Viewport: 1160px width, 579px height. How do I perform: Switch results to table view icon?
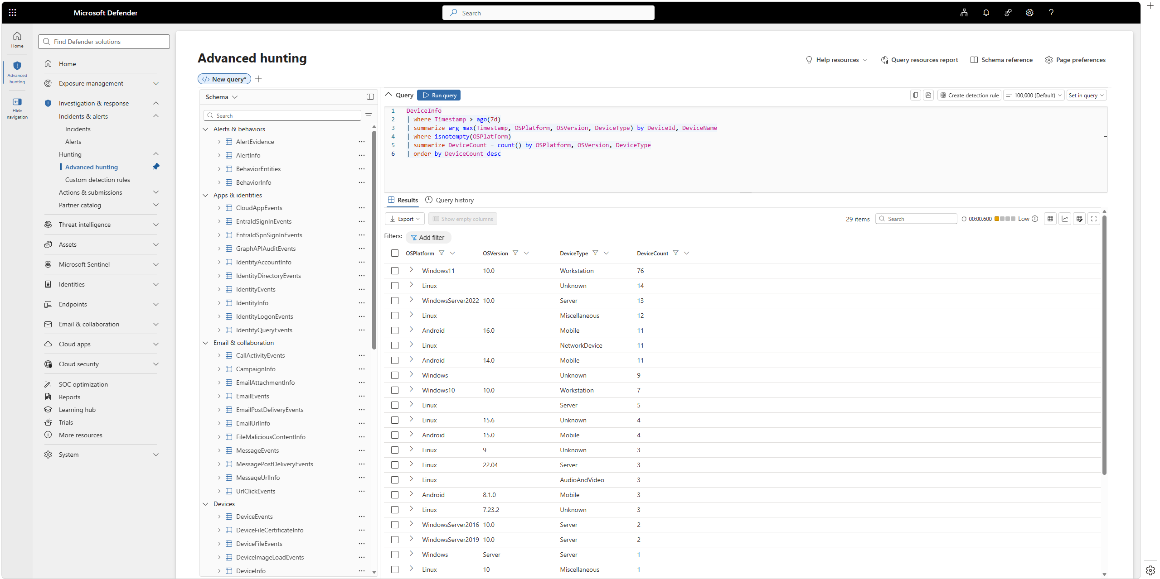pos(1050,219)
